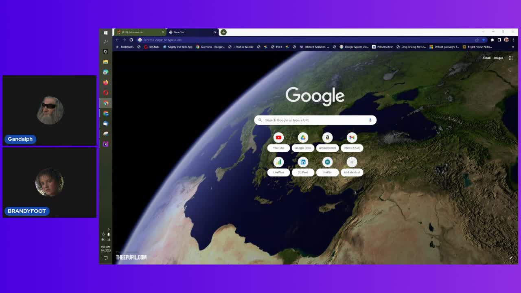Open the Bookmarks folder on the bookmarks bar

point(125,47)
